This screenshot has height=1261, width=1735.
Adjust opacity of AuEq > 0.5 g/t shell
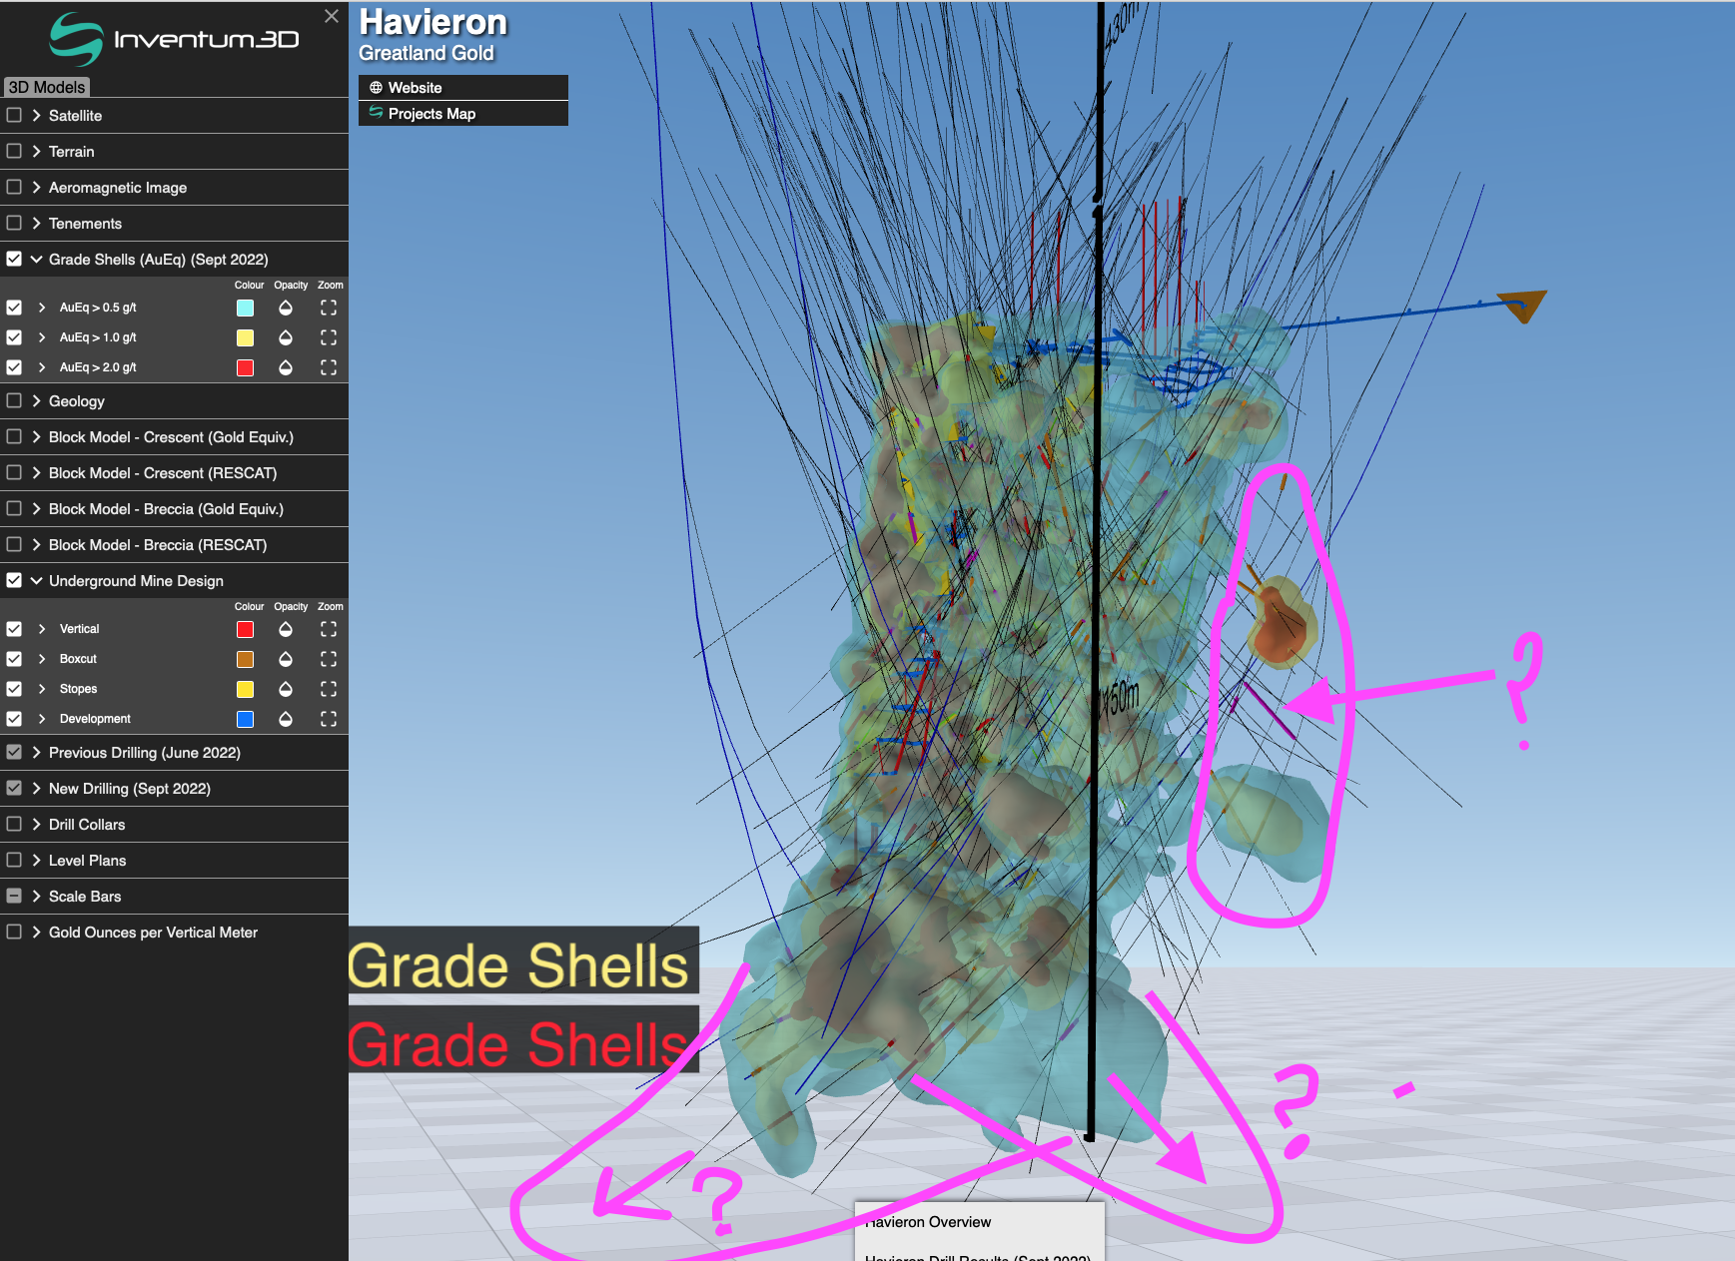click(286, 308)
